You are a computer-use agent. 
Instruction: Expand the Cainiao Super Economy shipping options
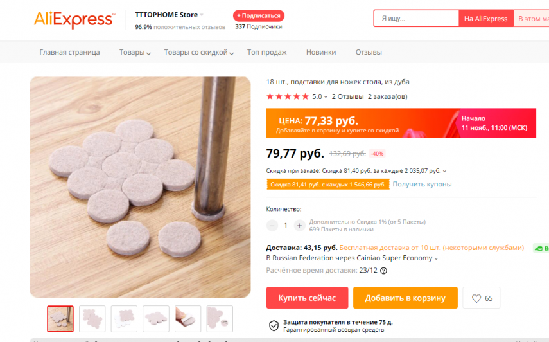[x=437, y=258]
